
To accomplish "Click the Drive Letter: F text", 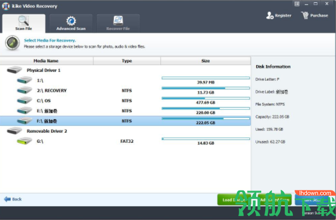I will coord(267,79).
